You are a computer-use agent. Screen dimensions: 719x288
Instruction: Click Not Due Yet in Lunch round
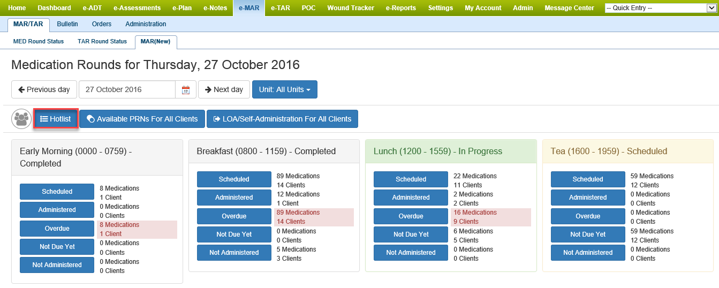coord(411,234)
